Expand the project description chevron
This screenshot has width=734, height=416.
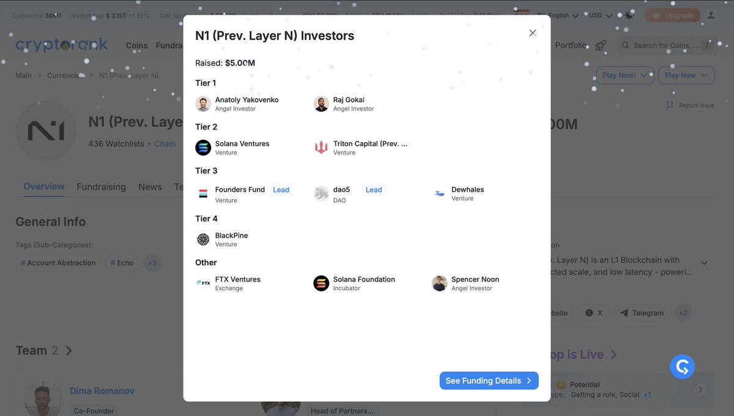click(704, 263)
